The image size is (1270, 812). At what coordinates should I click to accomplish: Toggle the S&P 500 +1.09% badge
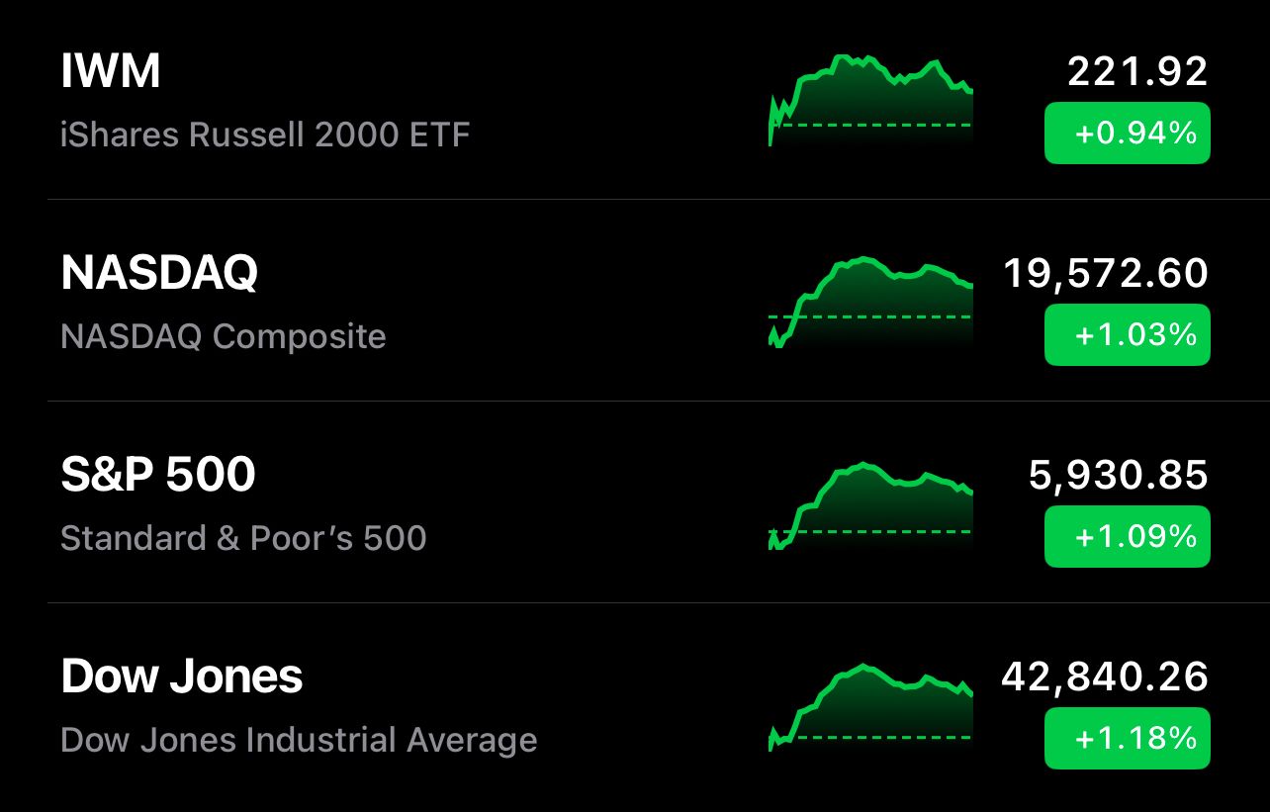point(1128,536)
